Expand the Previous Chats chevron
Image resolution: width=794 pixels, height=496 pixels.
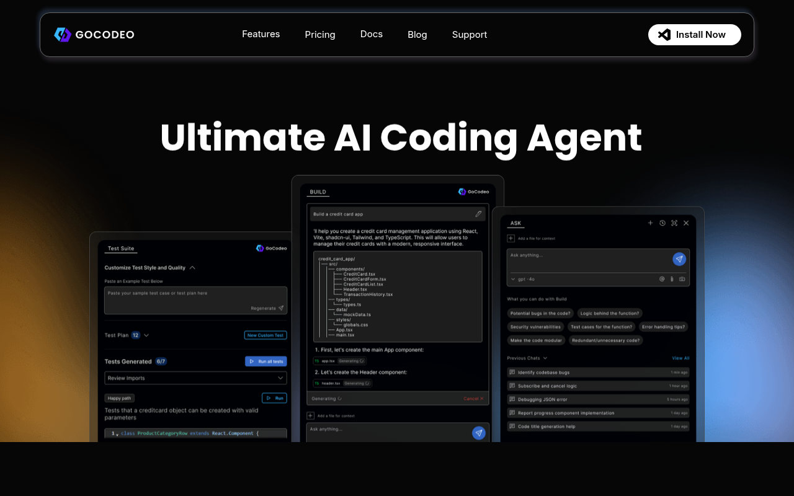(x=545, y=358)
